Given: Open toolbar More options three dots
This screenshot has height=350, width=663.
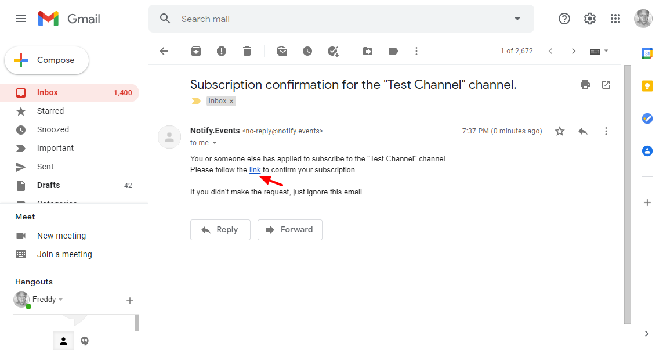Looking at the screenshot, I should pyautogui.click(x=416, y=51).
